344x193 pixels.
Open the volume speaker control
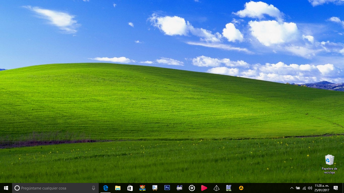(x=310, y=188)
